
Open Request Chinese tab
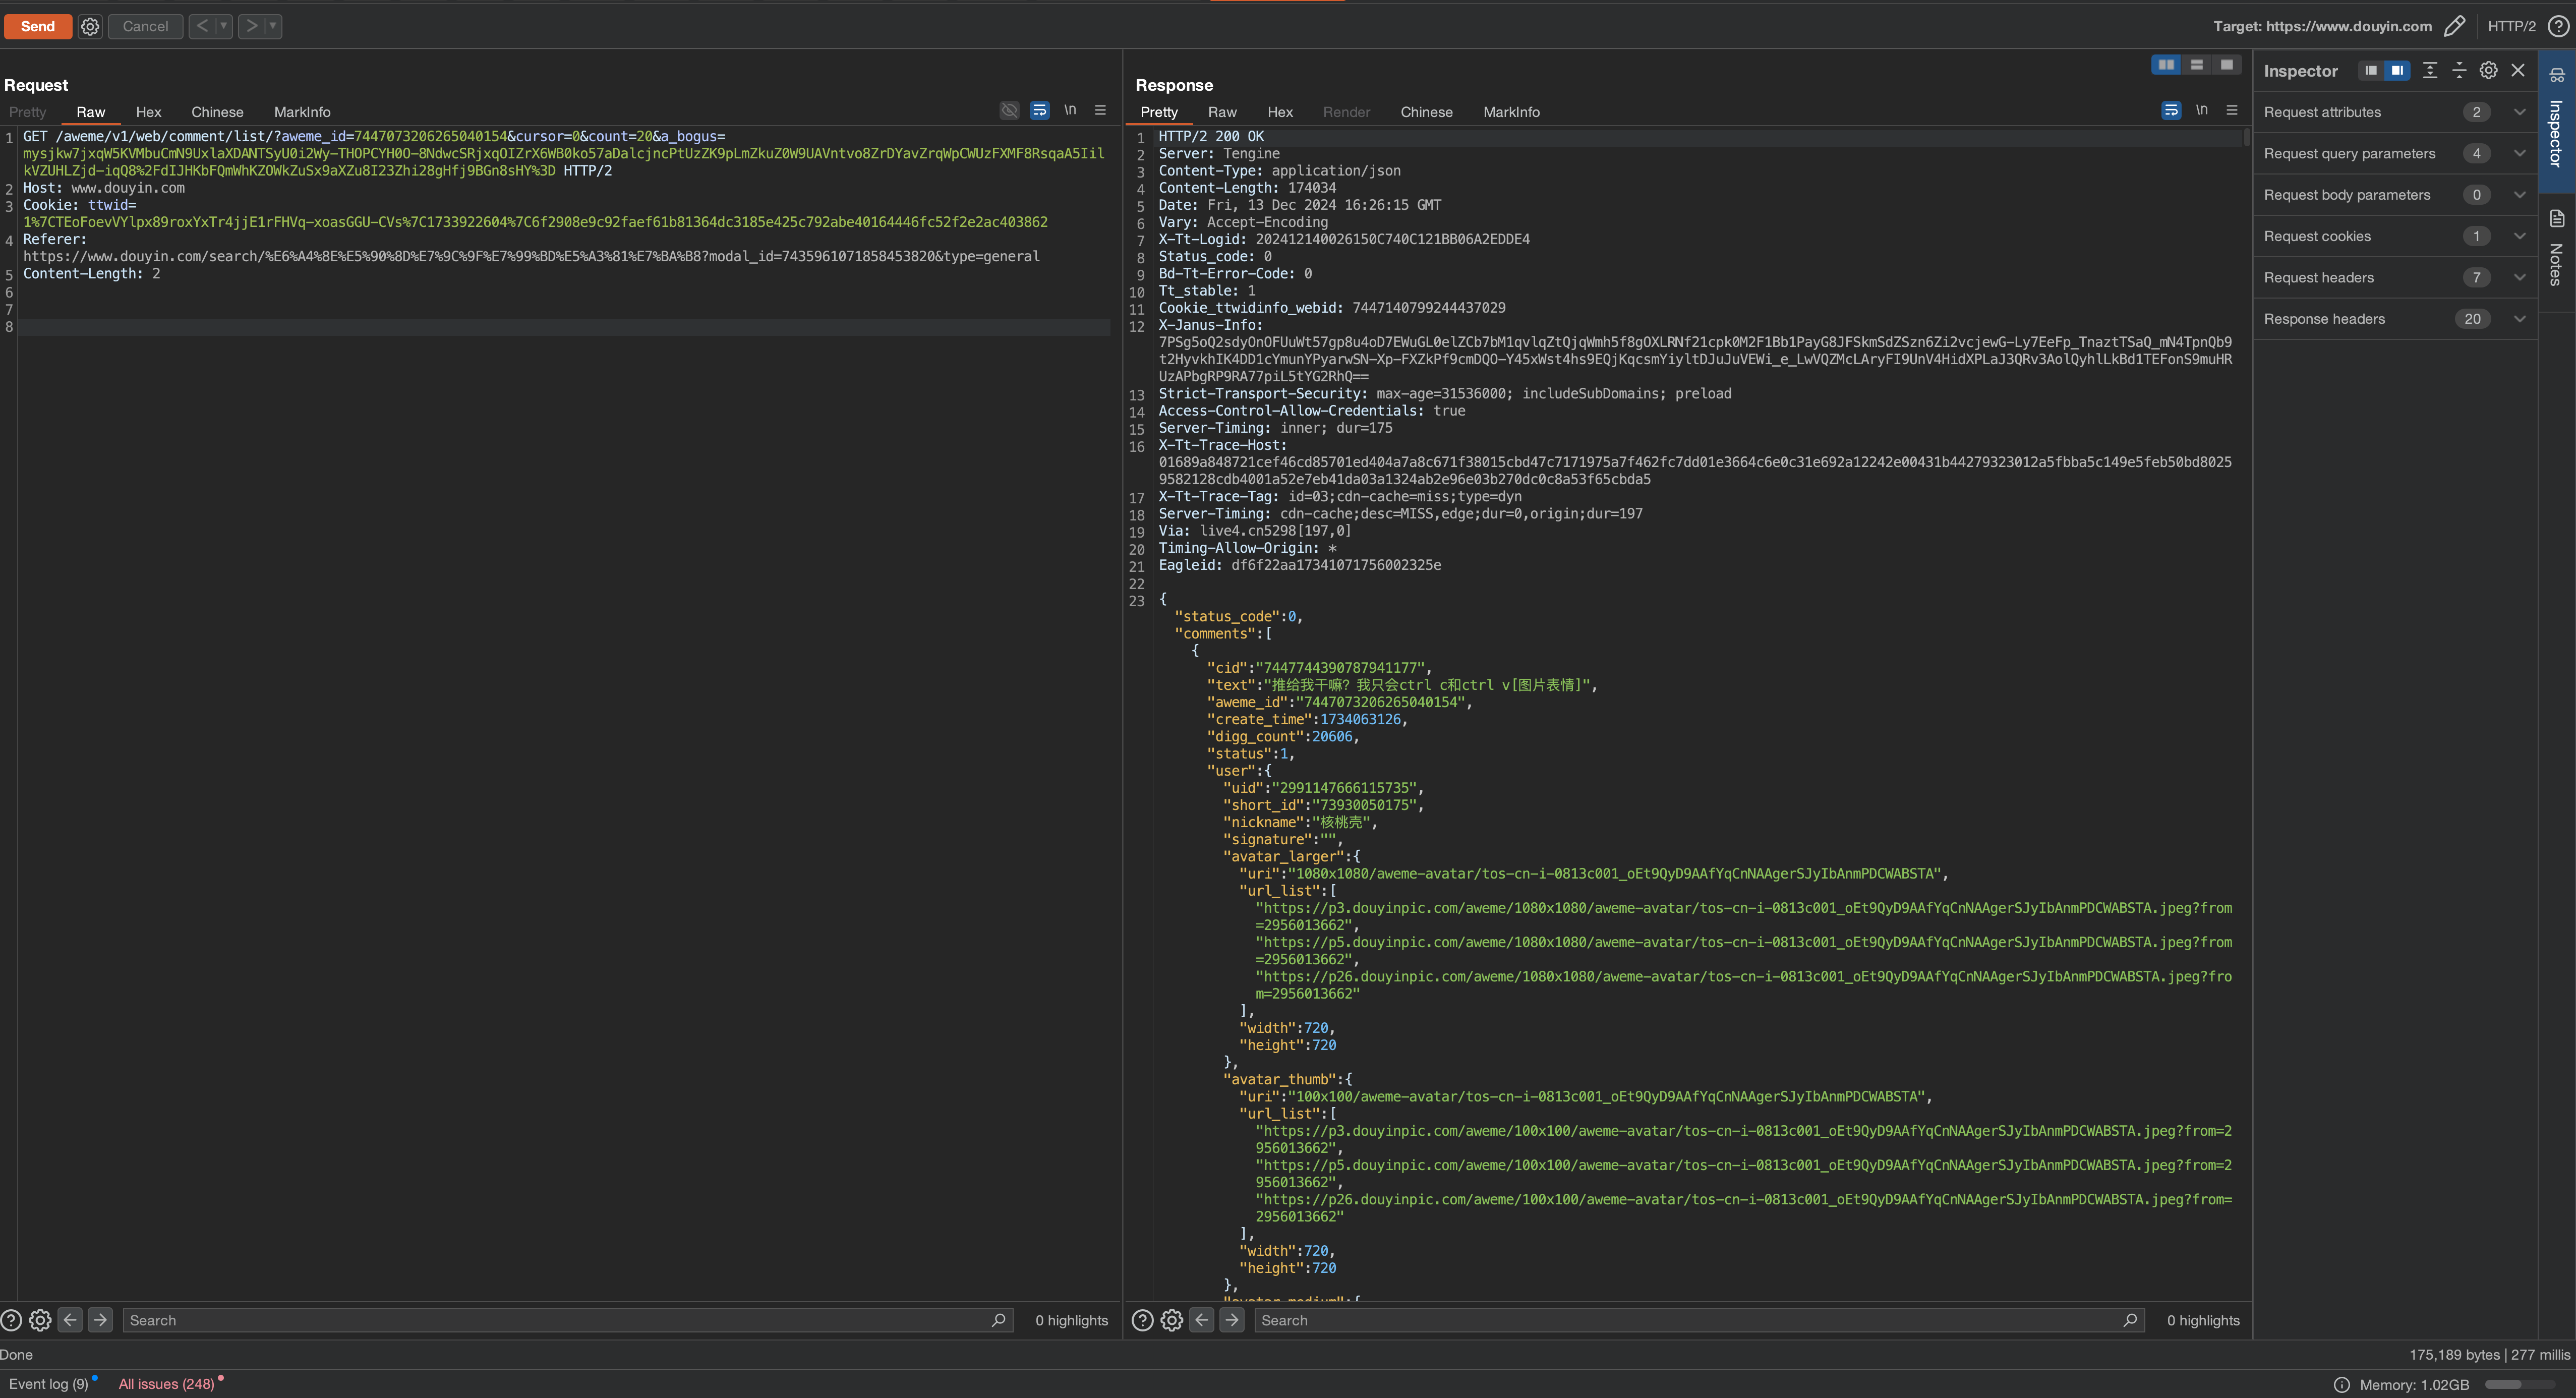[x=217, y=112]
